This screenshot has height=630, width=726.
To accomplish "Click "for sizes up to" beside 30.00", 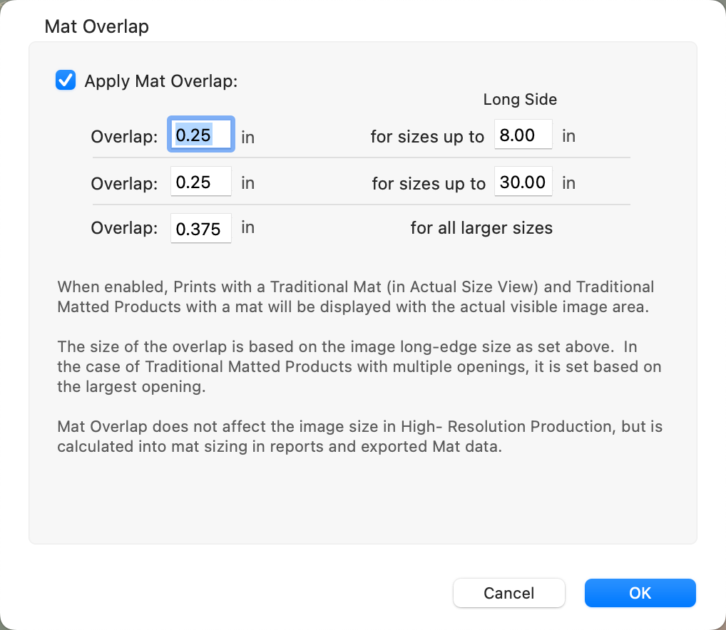I will (x=429, y=183).
